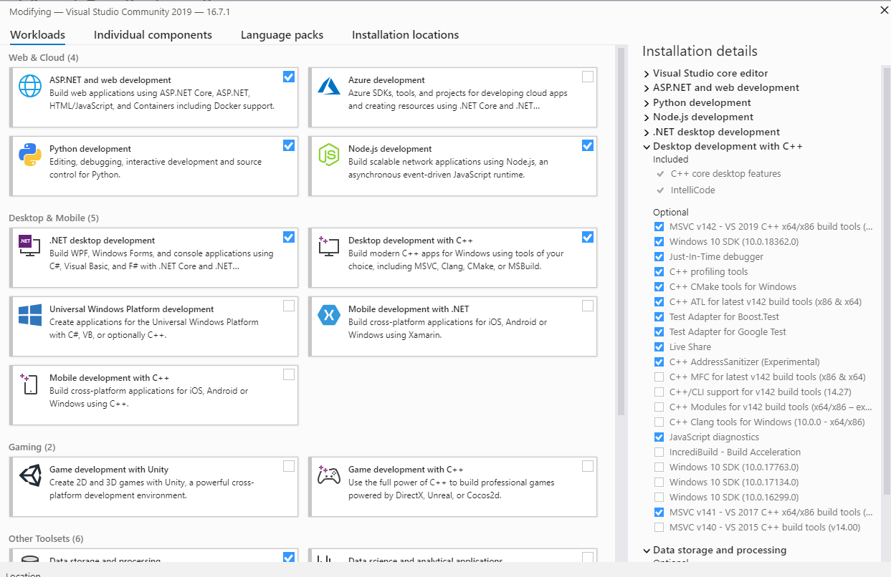891x577 pixels.
Task: Select the Desktop & Mobile (5) heading
Action: point(54,218)
